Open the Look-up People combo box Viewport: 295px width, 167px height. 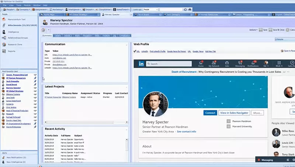(150, 10)
